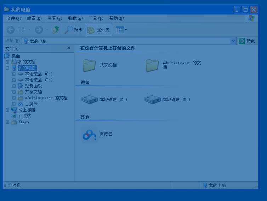This screenshot has height=201, width=267.
Task: Click the Forward arrow toolbar icon
Action: coord(39,30)
